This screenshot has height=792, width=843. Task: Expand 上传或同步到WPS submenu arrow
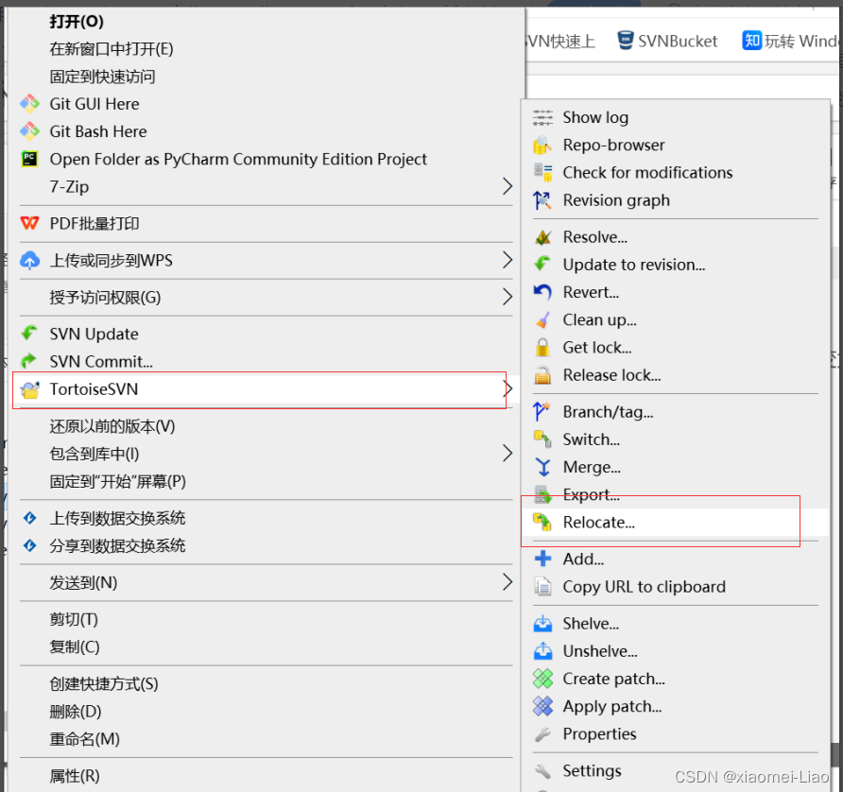tap(507, 260)
